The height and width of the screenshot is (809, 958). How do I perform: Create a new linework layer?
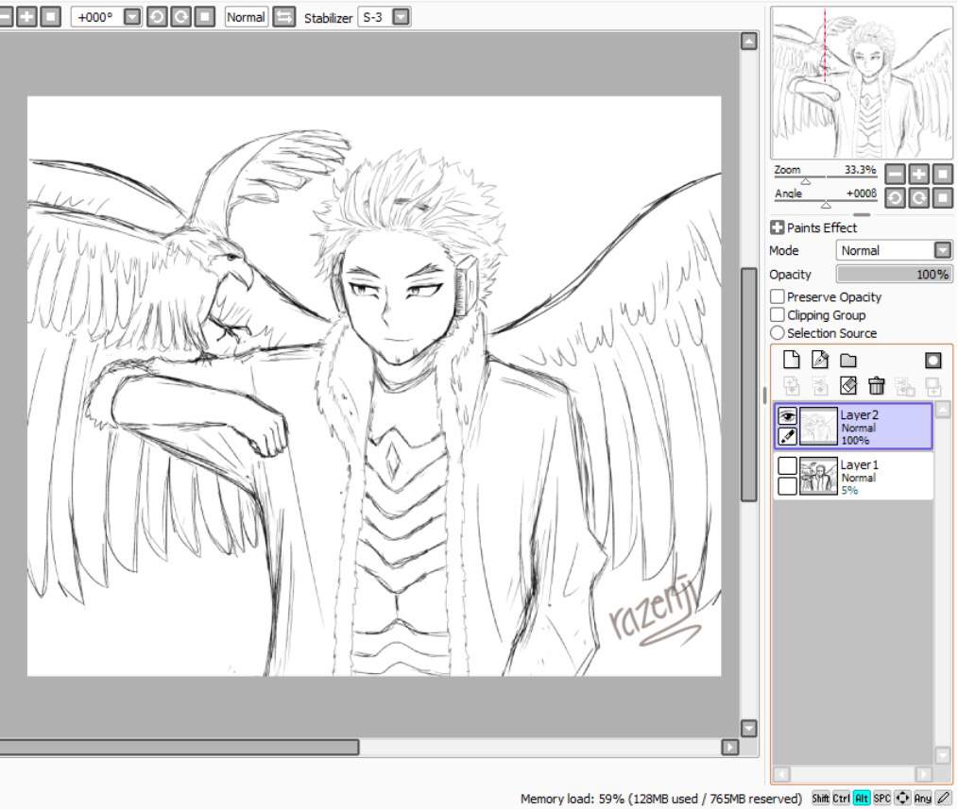[x=820, y=360]
